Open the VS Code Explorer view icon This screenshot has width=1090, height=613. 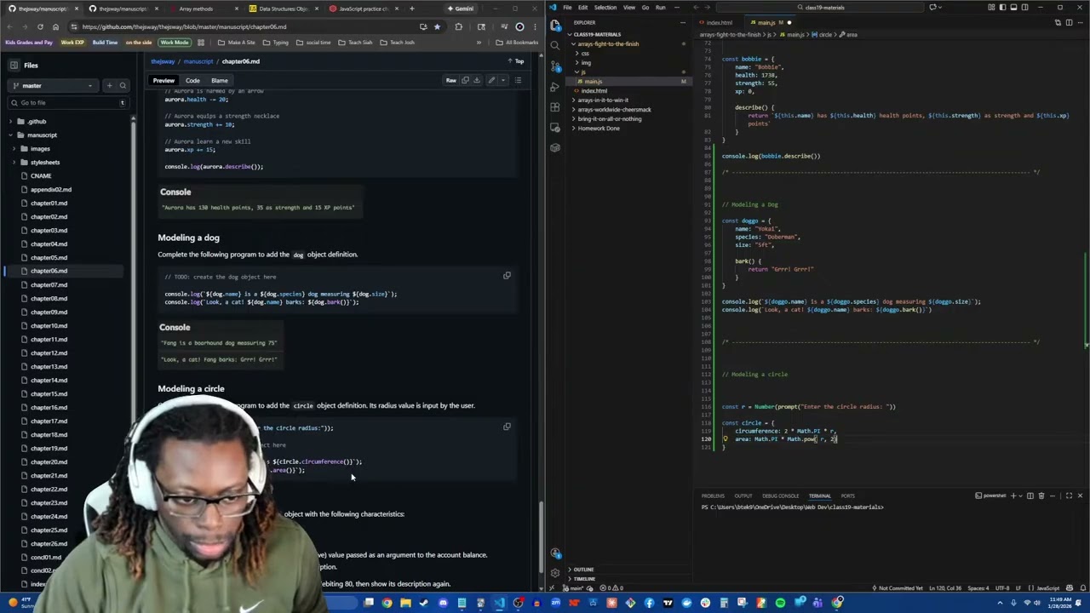(x=555, y=25)
